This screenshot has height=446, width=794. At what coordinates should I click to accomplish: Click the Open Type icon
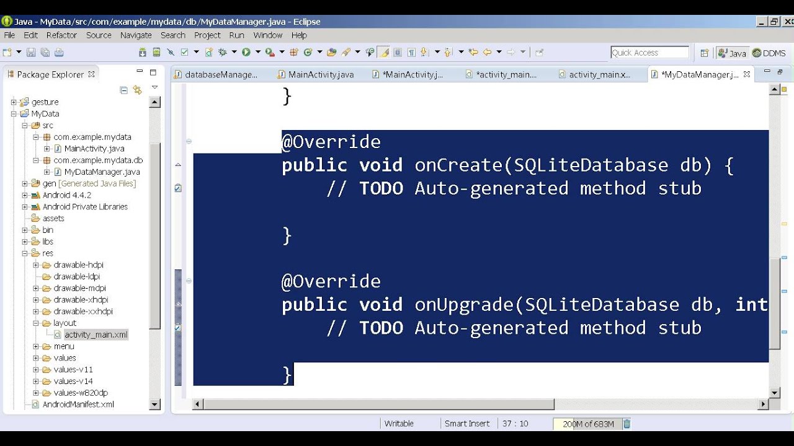click(331, 53)
